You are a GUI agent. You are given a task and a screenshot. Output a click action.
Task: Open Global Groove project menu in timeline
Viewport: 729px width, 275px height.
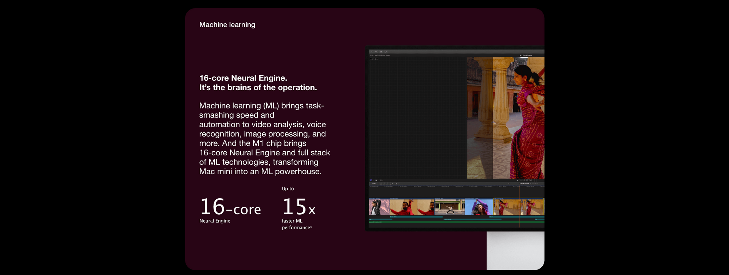coord(525,184)
